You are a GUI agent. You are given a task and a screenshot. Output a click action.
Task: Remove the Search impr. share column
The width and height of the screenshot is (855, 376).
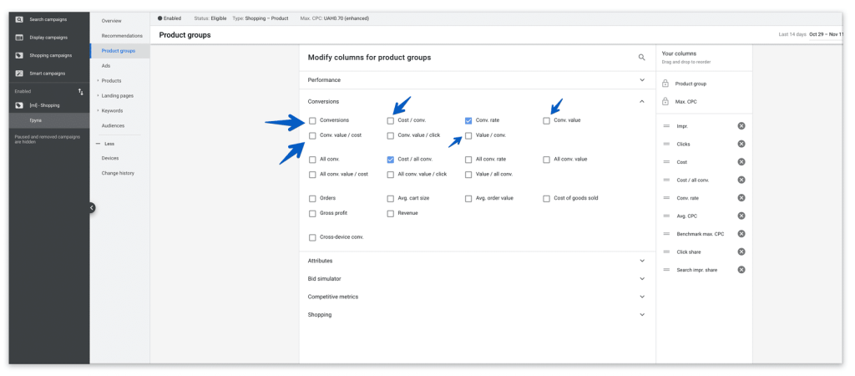[x=741, y=270]
